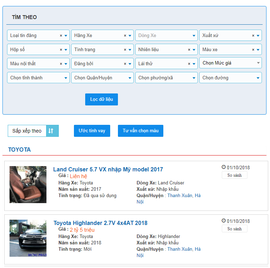Open the Dòng Xe dropdown
The image size is (270, 268).
point(166,36)
